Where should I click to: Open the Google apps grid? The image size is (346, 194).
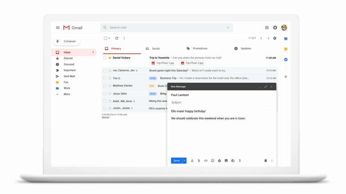(x=267, y=28)
